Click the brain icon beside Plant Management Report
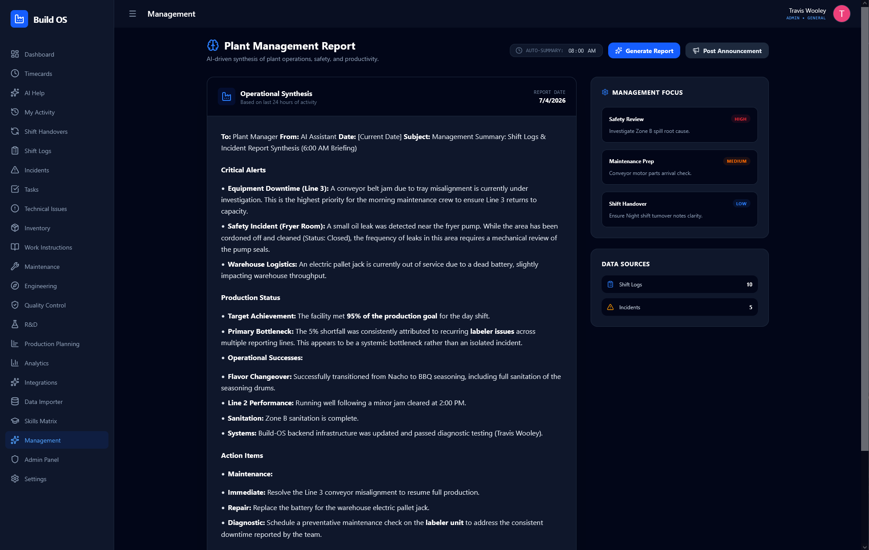Screen dimensions: 869x550 pos(213,45)
